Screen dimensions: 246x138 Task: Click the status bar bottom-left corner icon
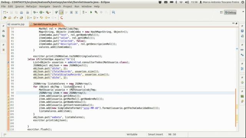coord(5,135)
